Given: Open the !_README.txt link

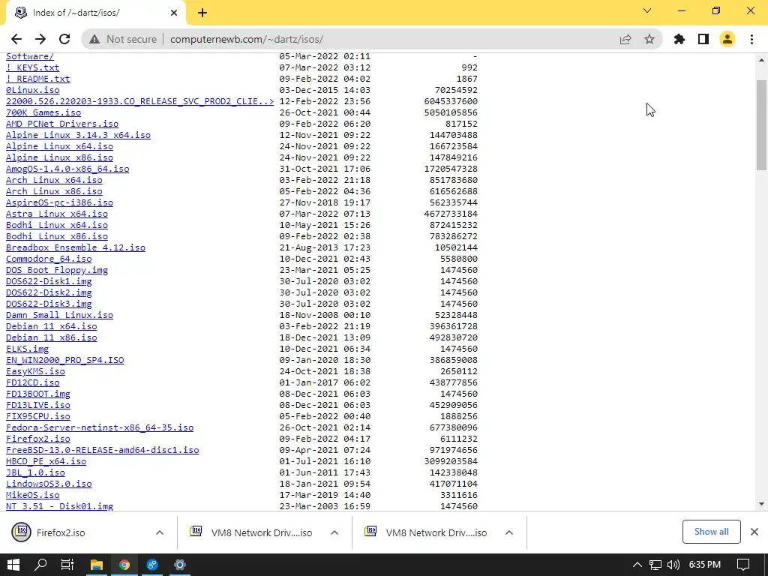Looking at the screenshot, I should tap(37, 79).
